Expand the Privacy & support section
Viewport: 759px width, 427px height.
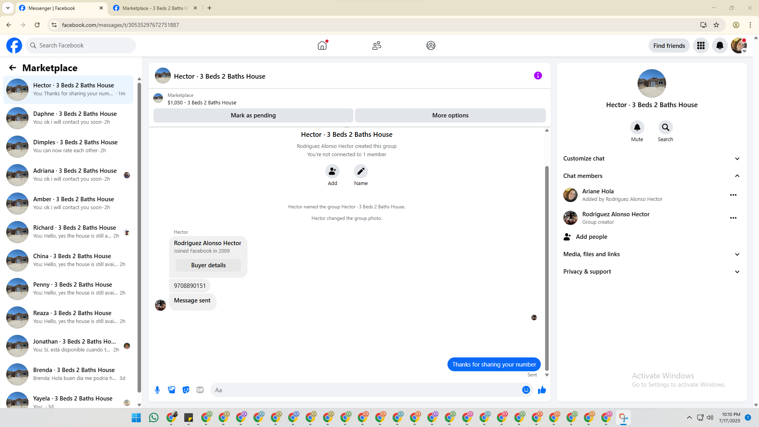651,272
